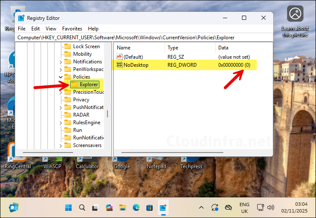Expand the Notifications key
This screenshot has height=218, width=316.
60,62
